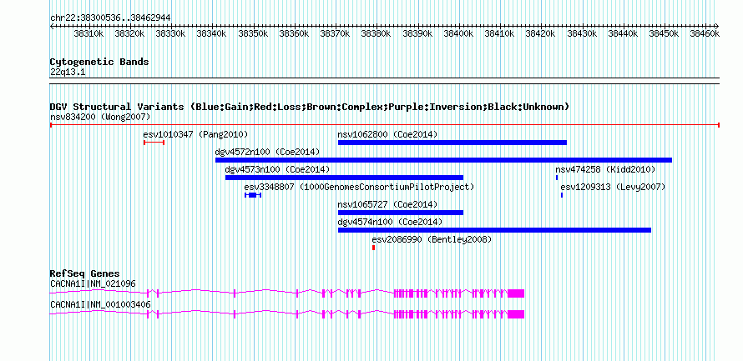Open the dgv4573n100 (Coe2014) label
Viewport: 743px width, 361px height.
(277, 169)
